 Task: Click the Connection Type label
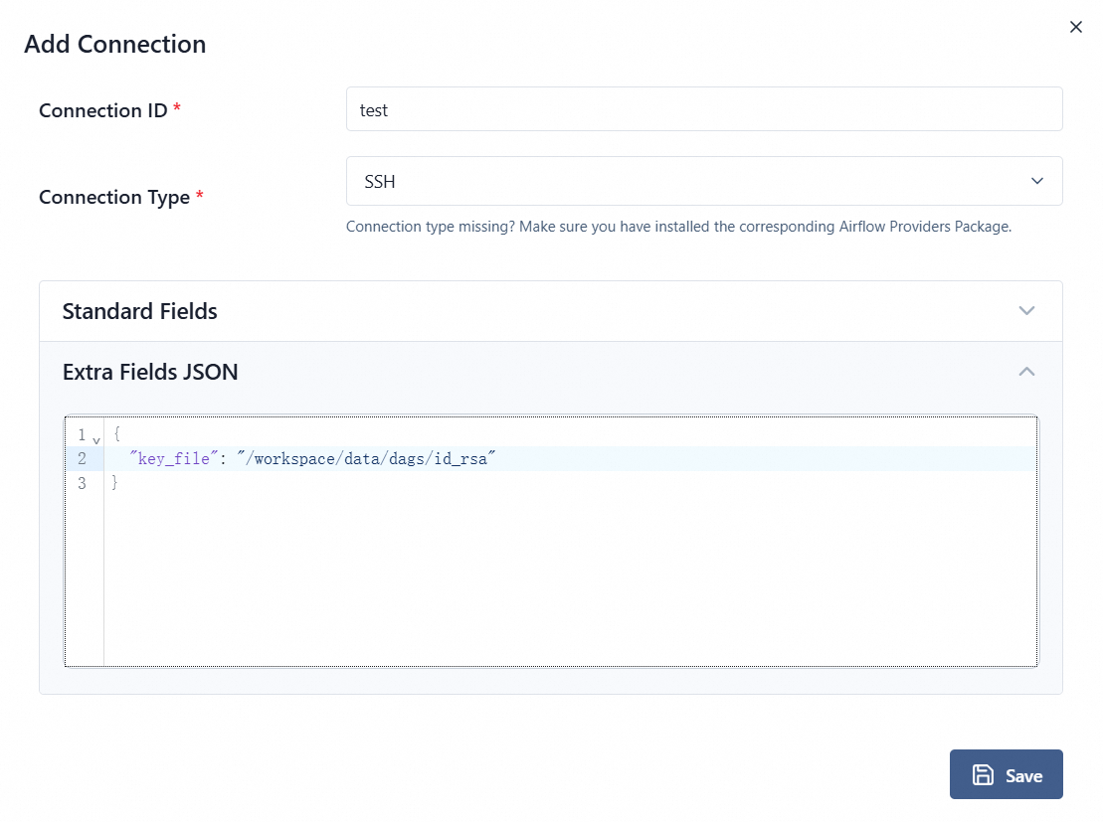(x=114, y=197)
